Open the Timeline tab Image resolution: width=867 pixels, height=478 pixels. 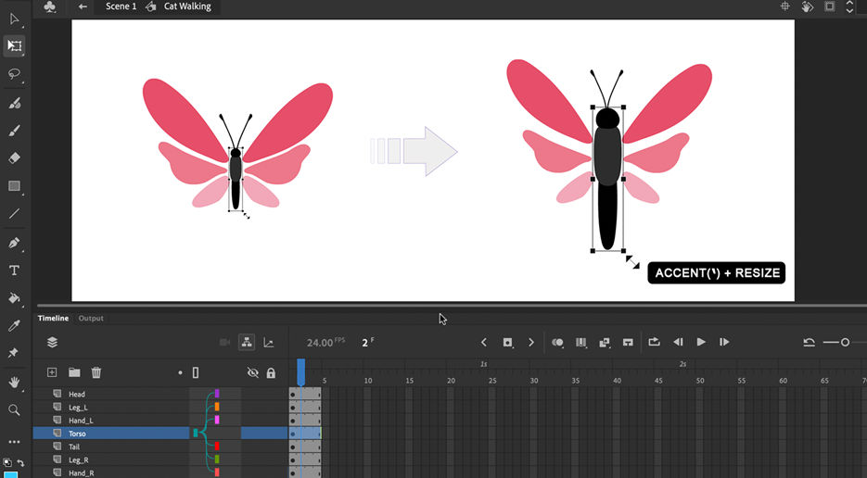pos(53,319)
